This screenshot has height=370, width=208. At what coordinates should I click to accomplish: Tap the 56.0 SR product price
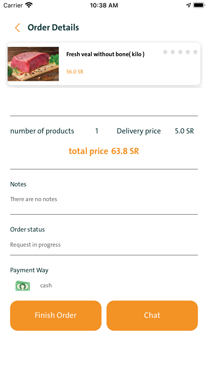[x=75, y=72]
